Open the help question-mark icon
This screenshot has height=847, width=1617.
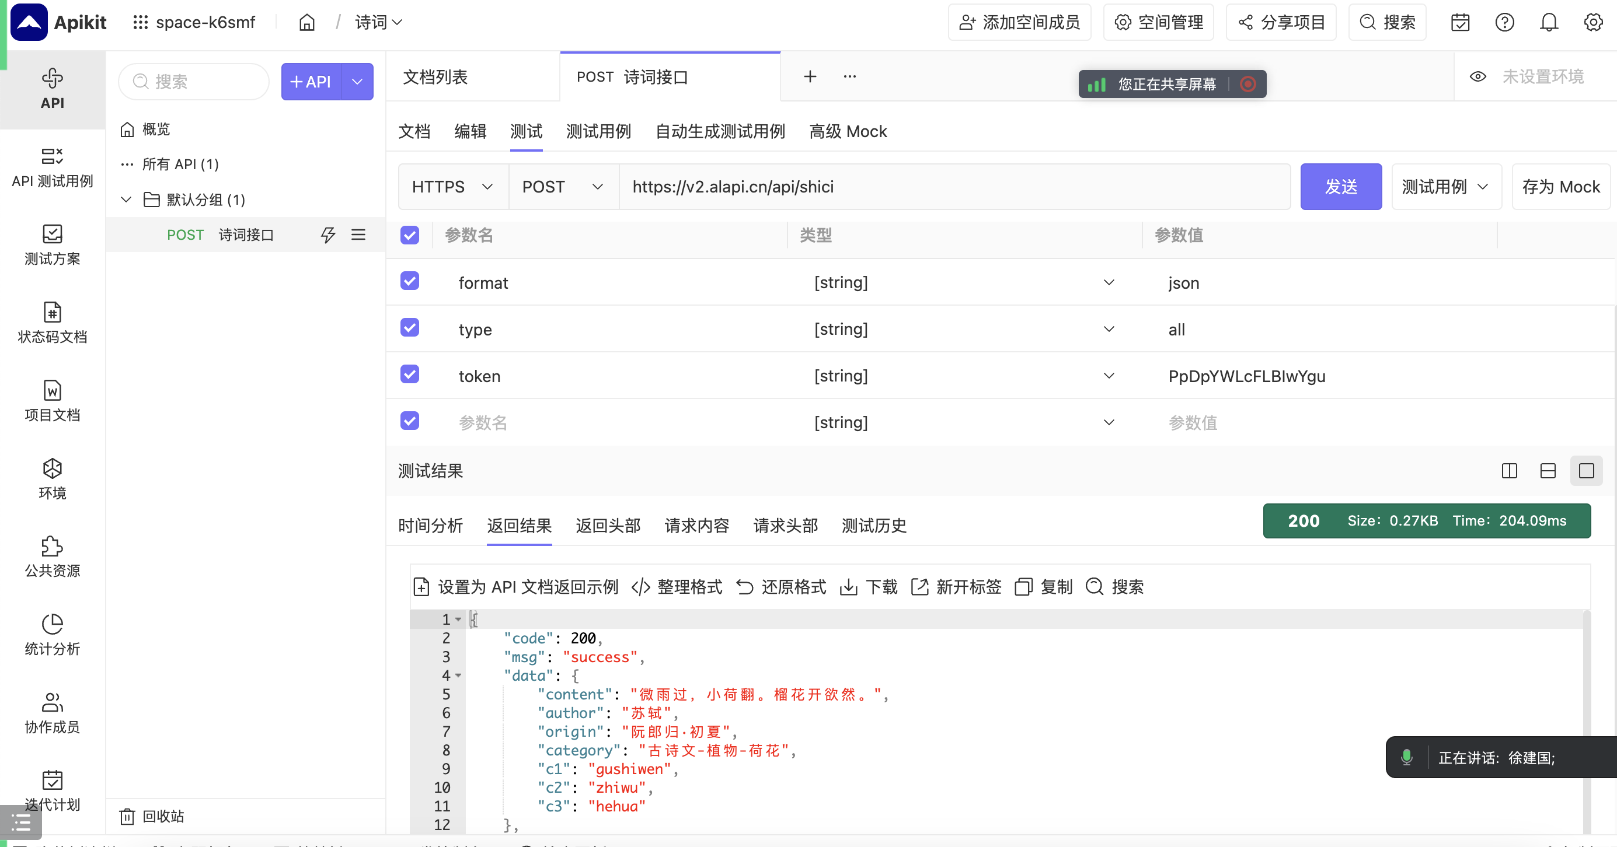pos(1505,23)
